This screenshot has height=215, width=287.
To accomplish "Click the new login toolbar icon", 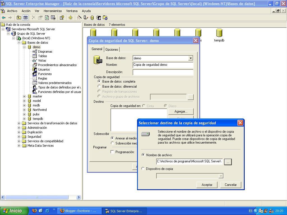I will [x=99, y=18].
